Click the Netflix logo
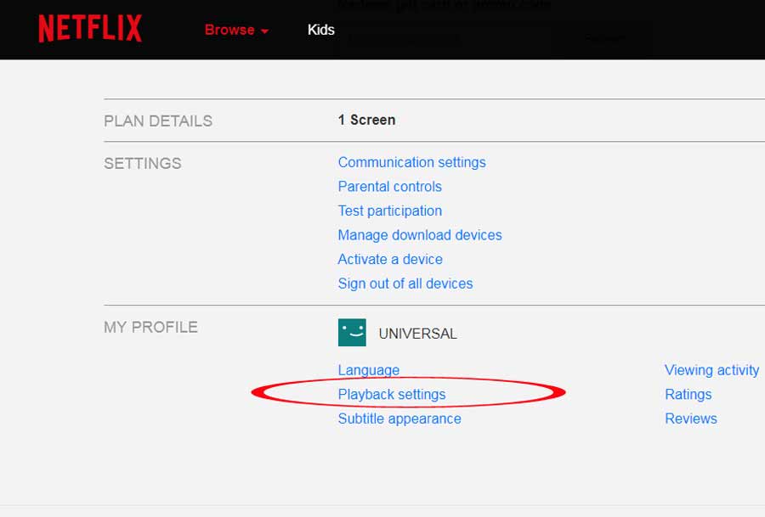765x517 pixels. [90, 28]
